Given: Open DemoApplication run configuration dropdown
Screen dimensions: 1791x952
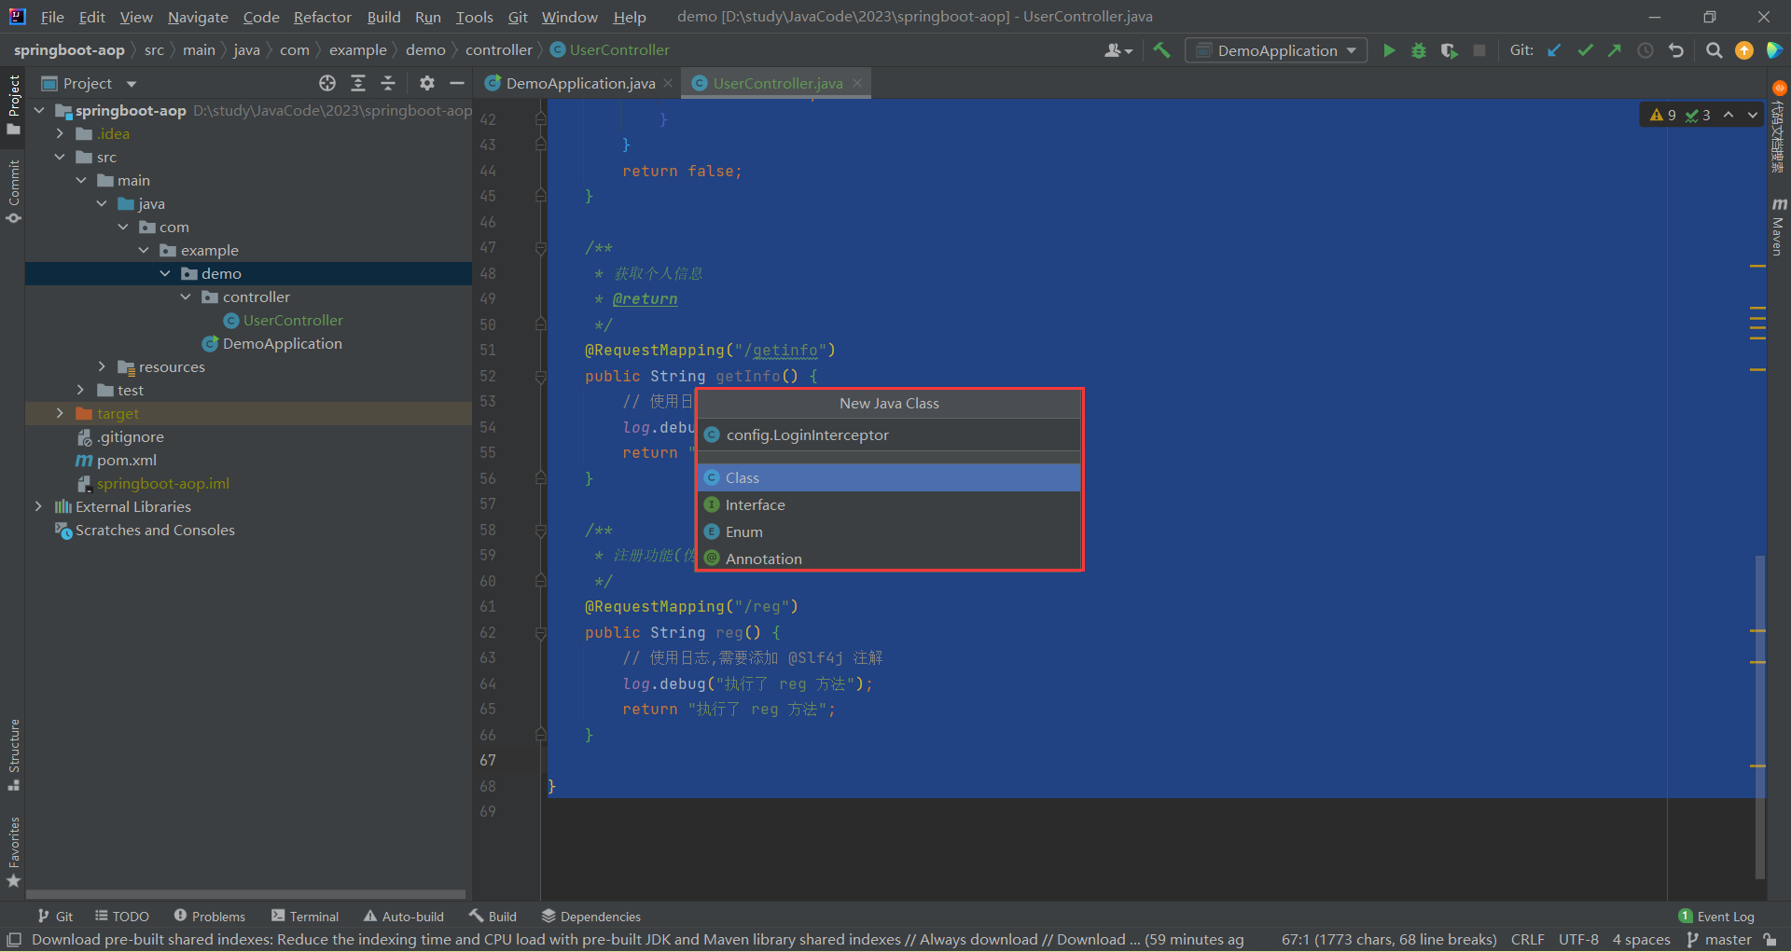Looking at the screenshot, I should pos(1276,50).
